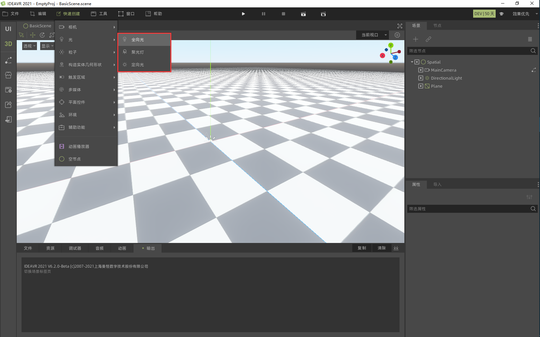This screenshot has width=540, height=337.
Task: Switch to UI editing mode
Action: [x=8, y=29]
